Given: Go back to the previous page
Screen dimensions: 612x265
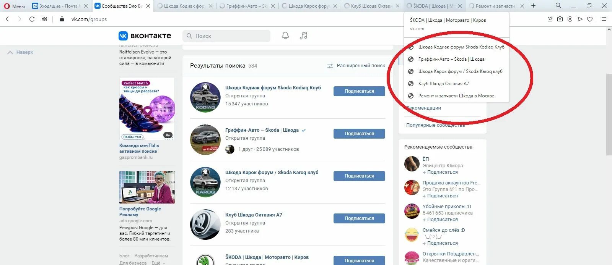Looking at the screenshot, I should (7, 19).
